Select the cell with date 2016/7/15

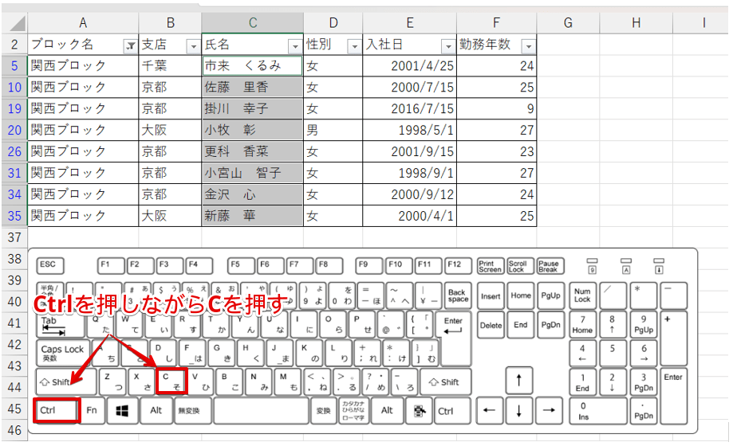click(410, 108)
